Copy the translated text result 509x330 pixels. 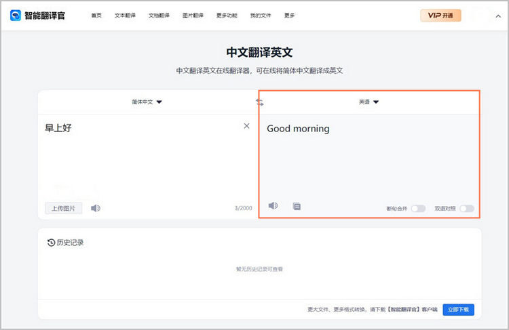pyautogui.click(x=297, y=206)
